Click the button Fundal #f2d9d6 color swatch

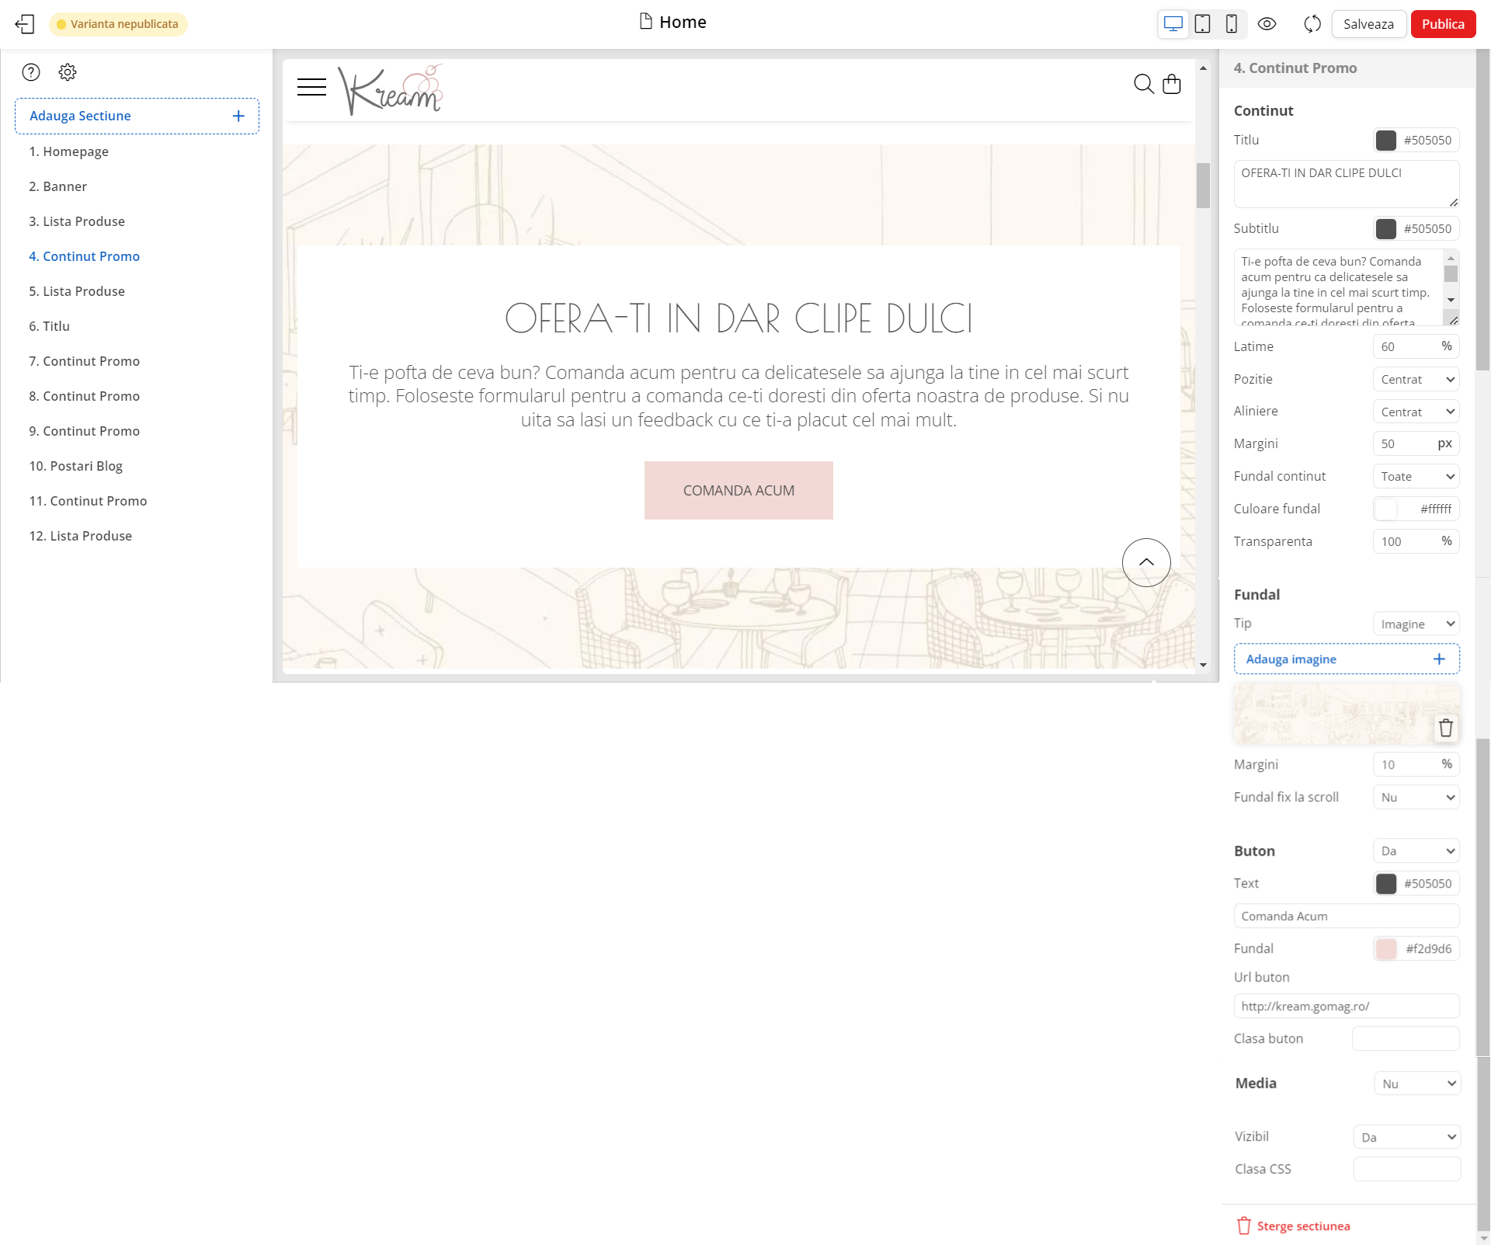[x=1386, y=948]
